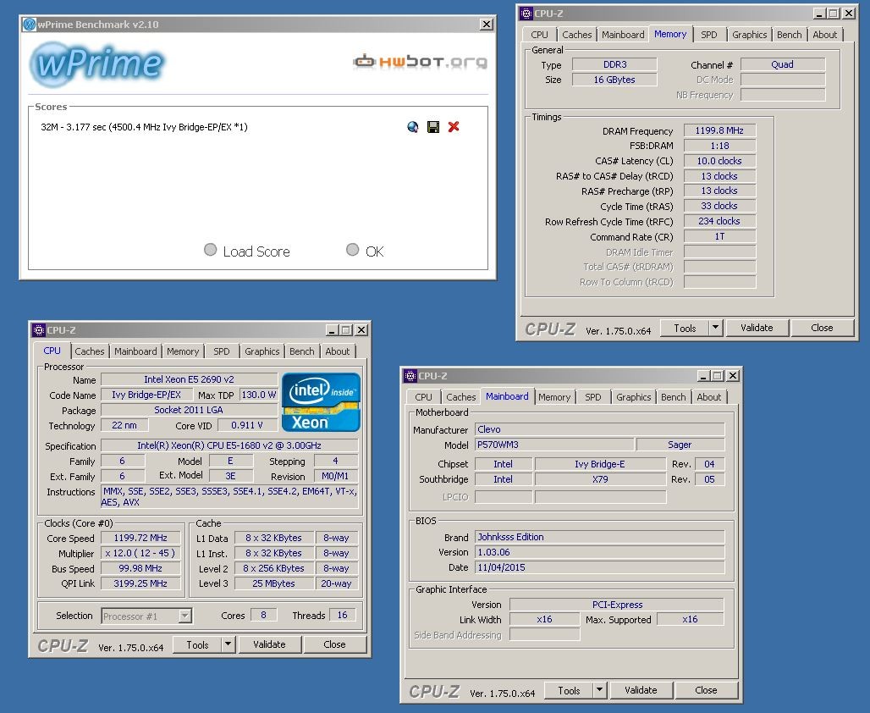Switch to Caches tab in the Memory window
Viewport: 870px width, 713px height.
click(577, 35)
